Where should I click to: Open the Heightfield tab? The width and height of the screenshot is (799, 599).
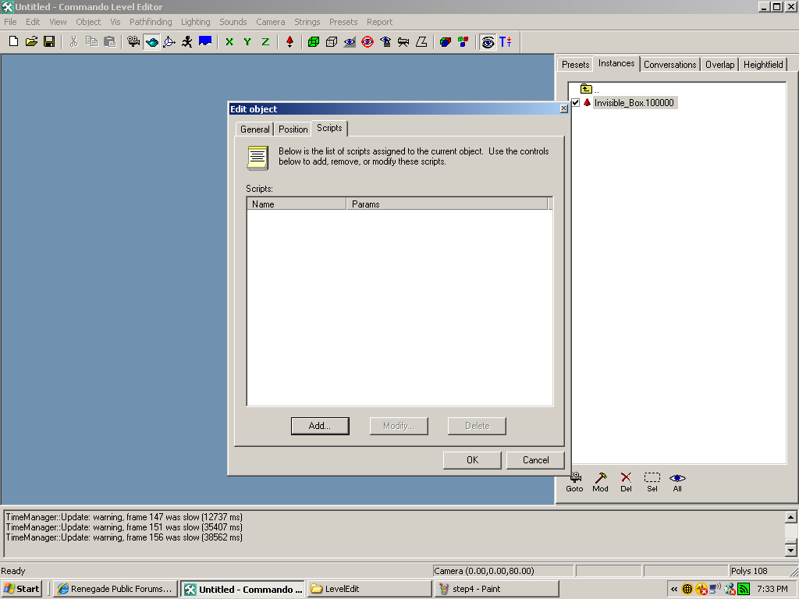click(x=762, y=65)
